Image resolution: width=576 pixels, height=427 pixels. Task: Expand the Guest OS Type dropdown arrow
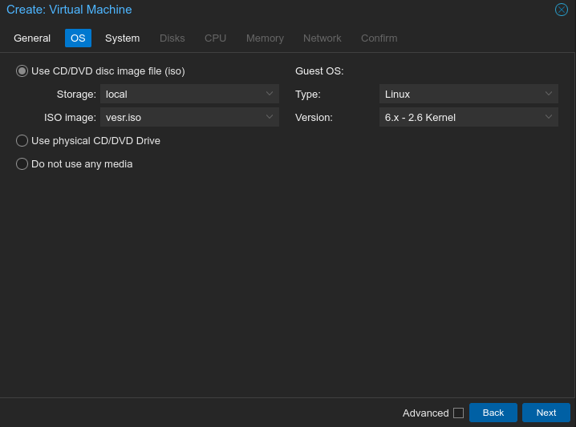coord(549,94)
